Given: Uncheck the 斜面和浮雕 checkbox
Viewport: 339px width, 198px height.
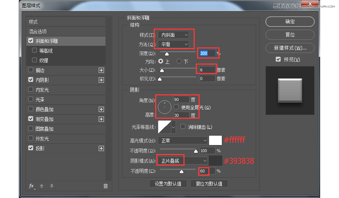Looking at the screenshot, I should 31,41.
